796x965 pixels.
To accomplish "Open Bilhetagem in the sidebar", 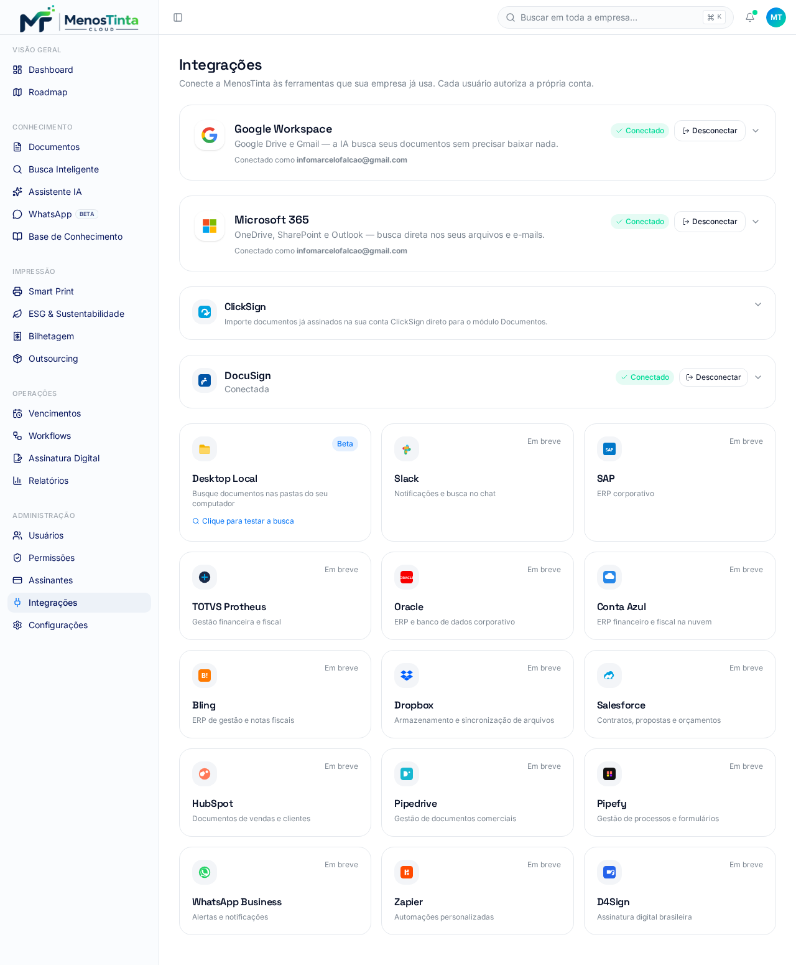I will tap(79, 336).
